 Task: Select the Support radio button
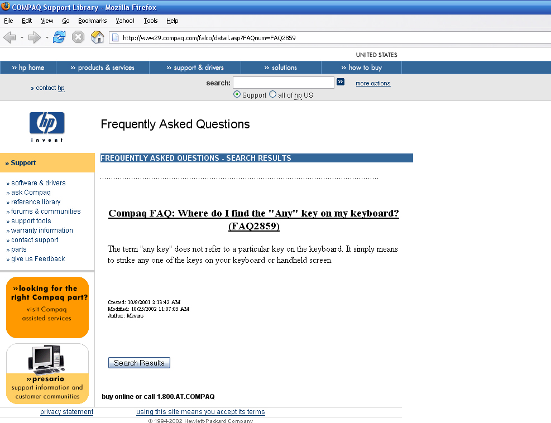click(237, 94)
